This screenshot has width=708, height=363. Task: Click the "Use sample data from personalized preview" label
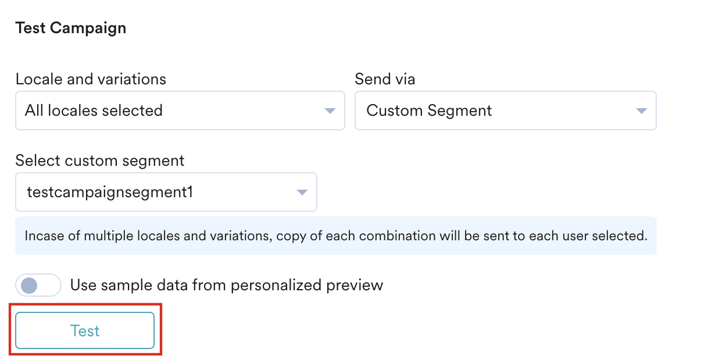[227, 285]
